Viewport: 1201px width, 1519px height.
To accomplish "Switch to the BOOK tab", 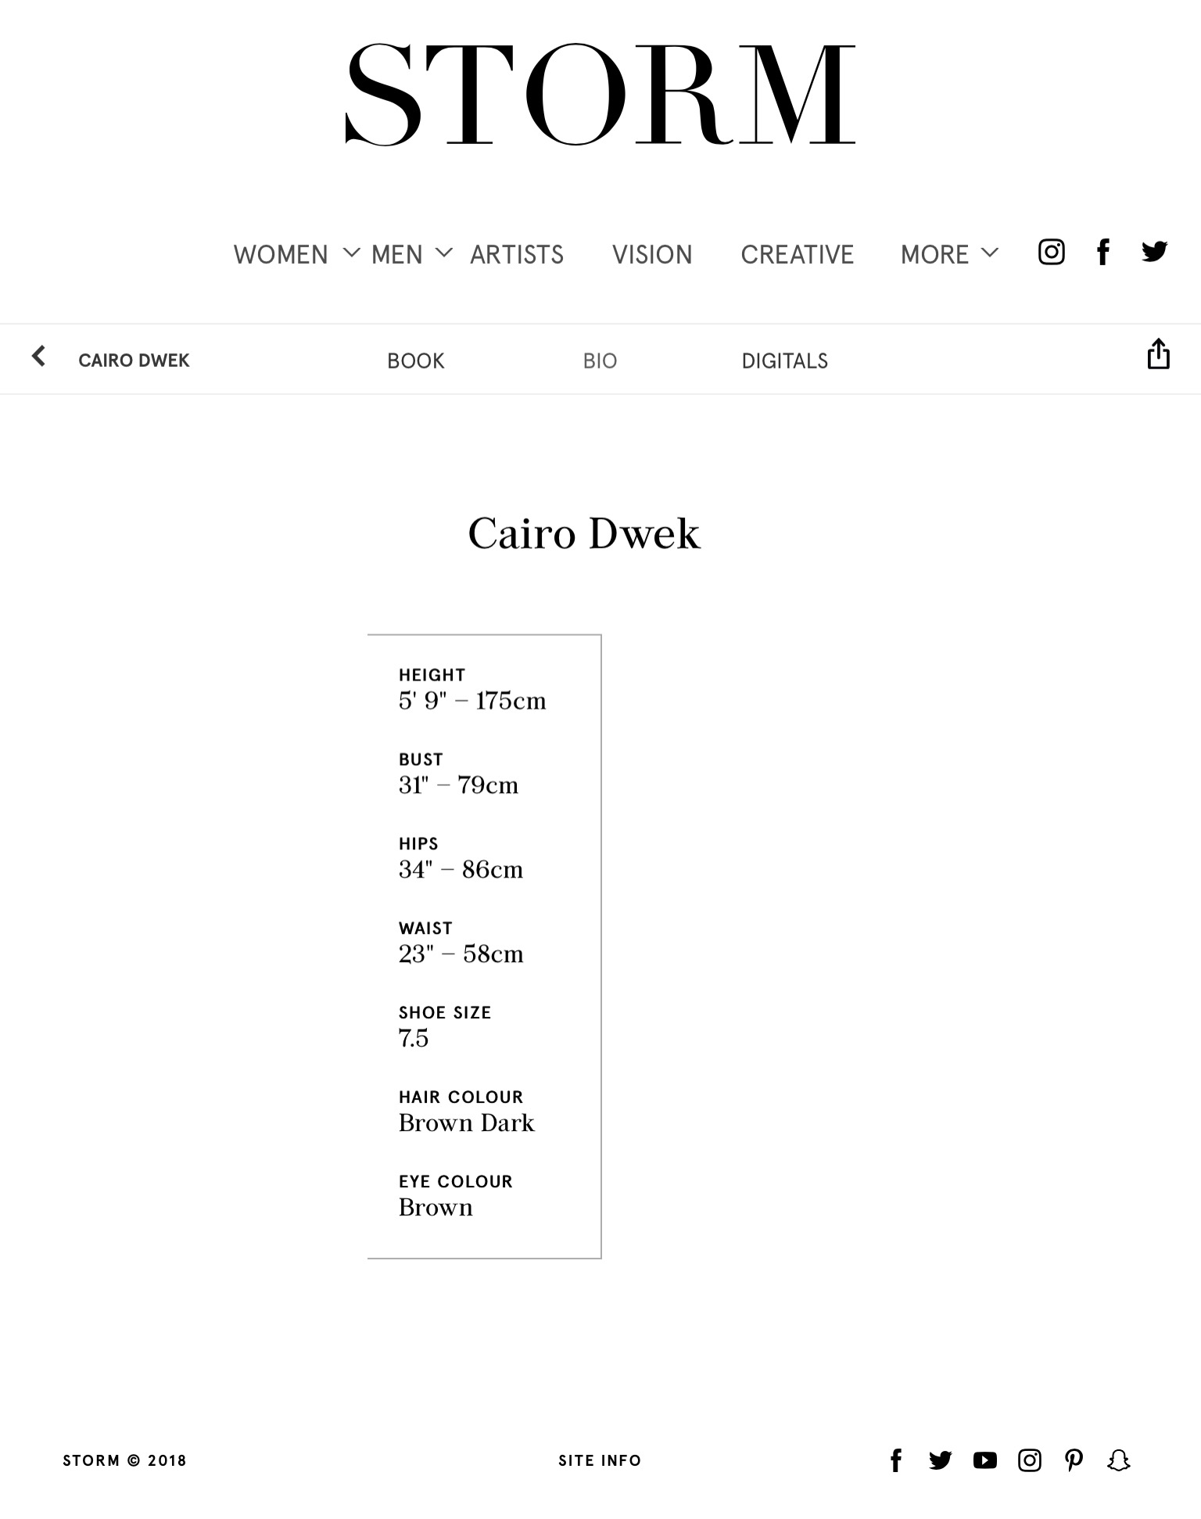I will tap(416, 361).
